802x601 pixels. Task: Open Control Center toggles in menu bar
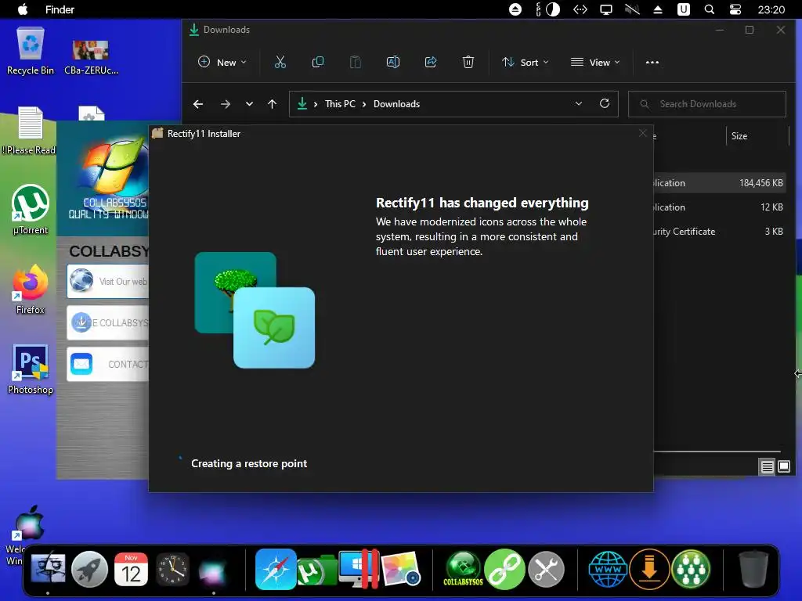pos(735,9)
